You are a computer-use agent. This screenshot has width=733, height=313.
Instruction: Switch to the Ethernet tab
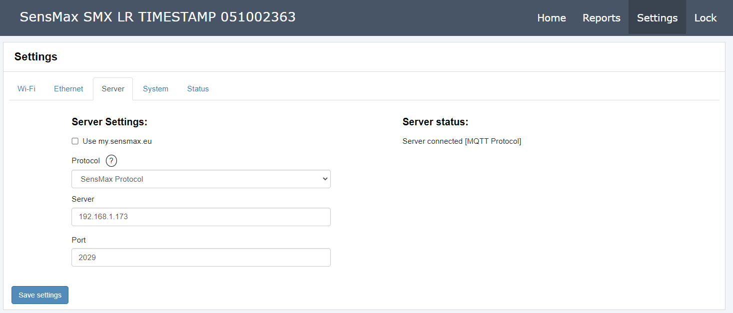68,89
